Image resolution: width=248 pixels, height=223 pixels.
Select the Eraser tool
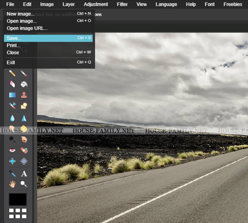12,84
